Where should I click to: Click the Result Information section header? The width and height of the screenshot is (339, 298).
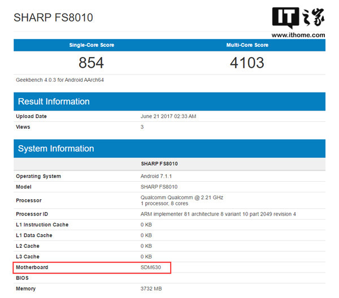coord(54,102)
